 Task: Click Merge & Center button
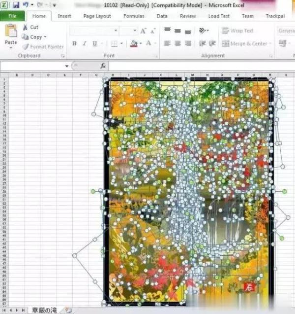[x=244, y=43]
